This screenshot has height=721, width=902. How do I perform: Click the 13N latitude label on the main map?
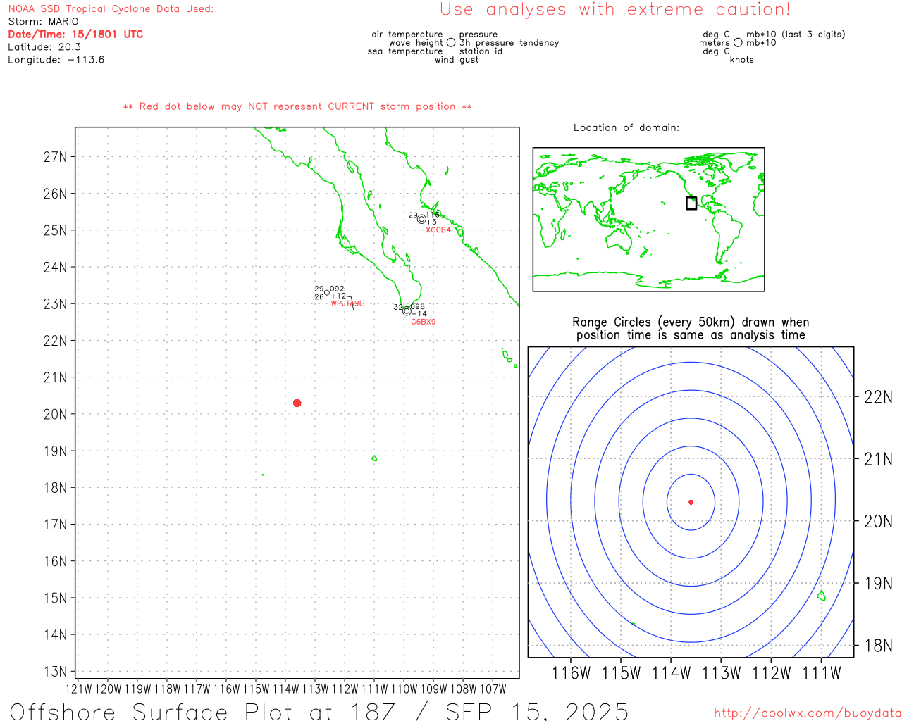tap(56, 671)
